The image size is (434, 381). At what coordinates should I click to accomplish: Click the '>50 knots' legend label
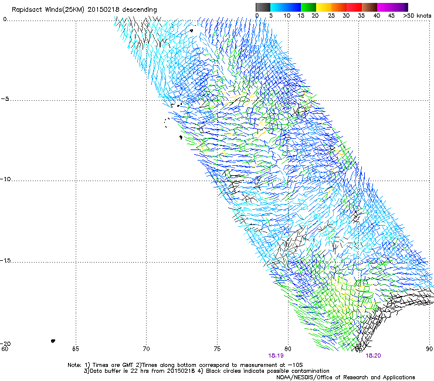[417, 16]
